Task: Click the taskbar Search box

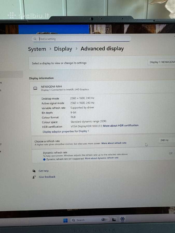Action: [x=90, y=220]
